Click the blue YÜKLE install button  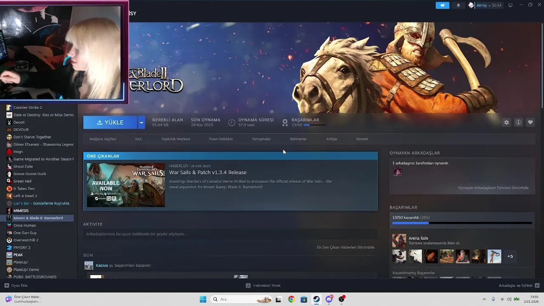[110, 122]
